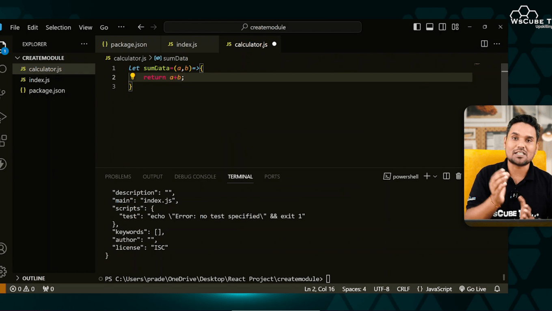
Task: Open the View menu
Action: pyautogui.click(x=85, y=27)
